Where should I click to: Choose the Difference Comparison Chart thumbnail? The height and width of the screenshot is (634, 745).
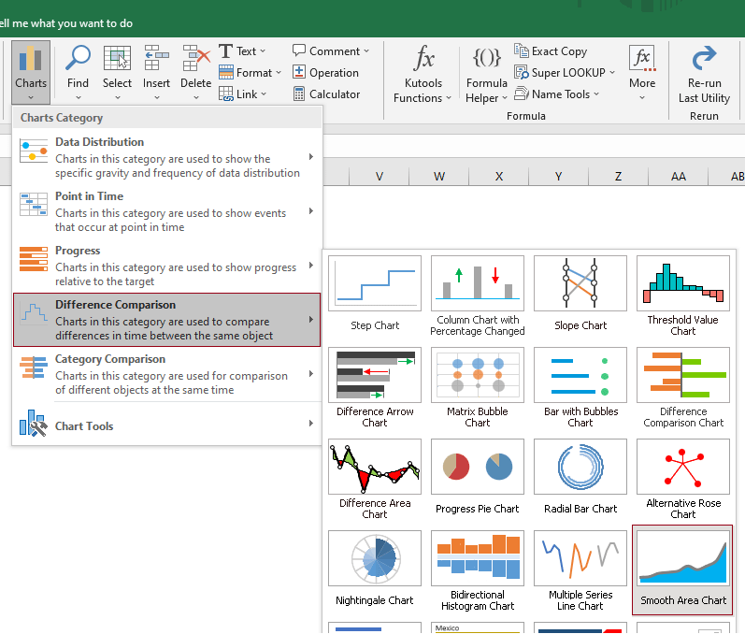click(682, 387)
